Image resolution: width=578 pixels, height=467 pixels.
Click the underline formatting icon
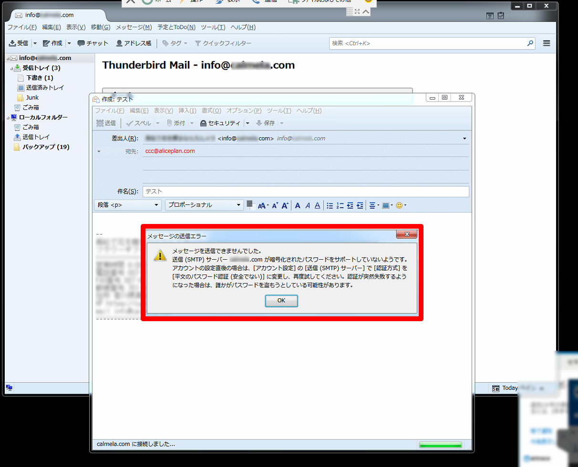317,205
